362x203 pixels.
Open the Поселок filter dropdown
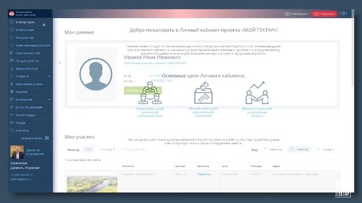click(x=107, y=149)
